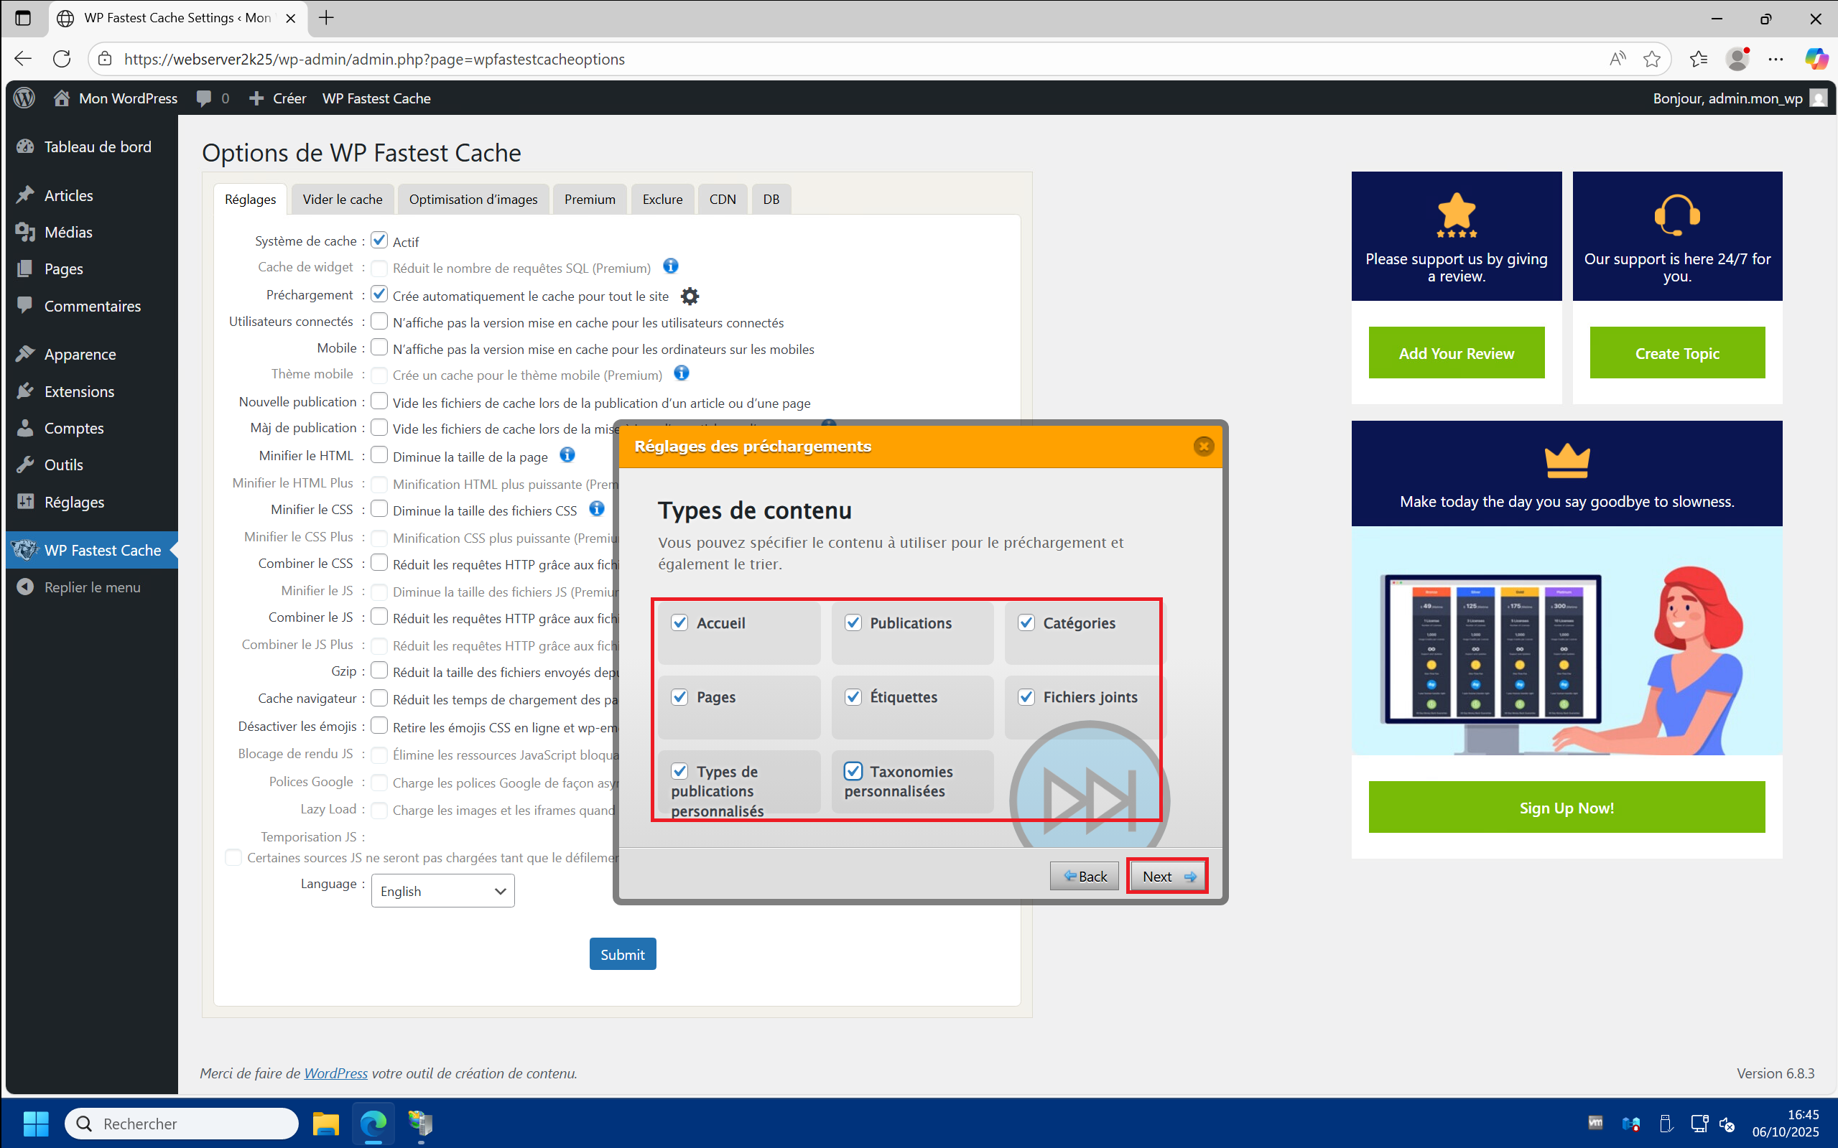Close the Réglages des préchargements dialog
Screen dimensions: 1838x1148
point(1203,447)
